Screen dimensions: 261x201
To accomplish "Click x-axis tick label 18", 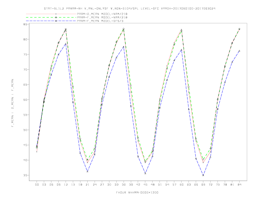I will (x=80, y=185).
